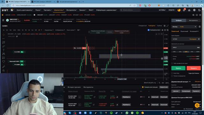This screenshot has height=115, width=204.
Task: Open the Отображение dropdown
Action: pyautogui.click(x=60, y=30)
